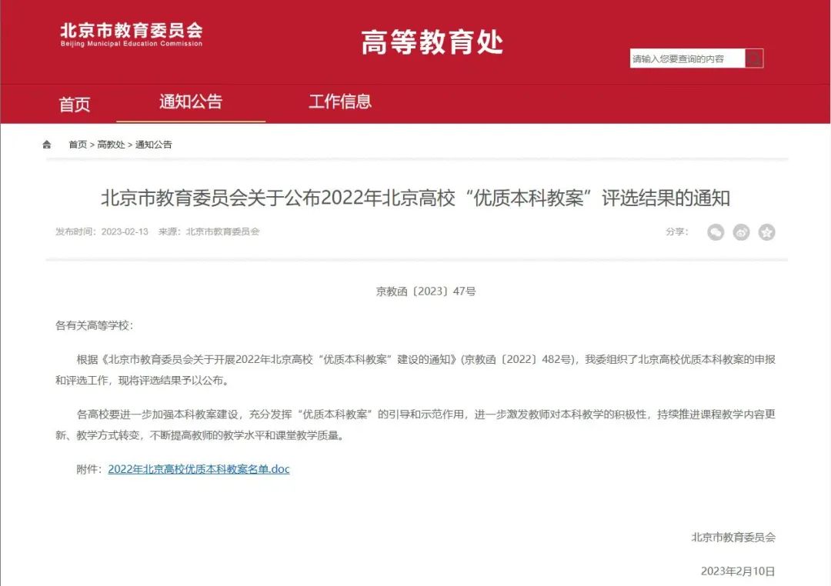Click 通知公告 in the breadcrumb

(154, 145)
